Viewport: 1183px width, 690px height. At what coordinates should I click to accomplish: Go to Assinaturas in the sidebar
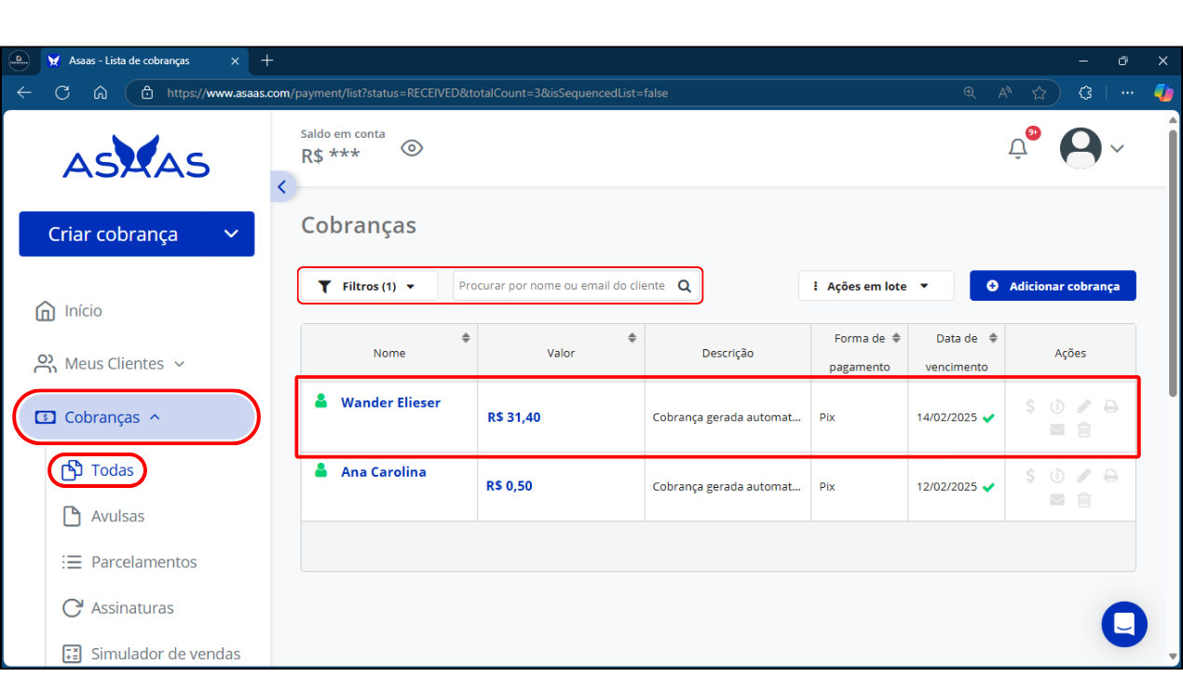(x=131, y=608)
